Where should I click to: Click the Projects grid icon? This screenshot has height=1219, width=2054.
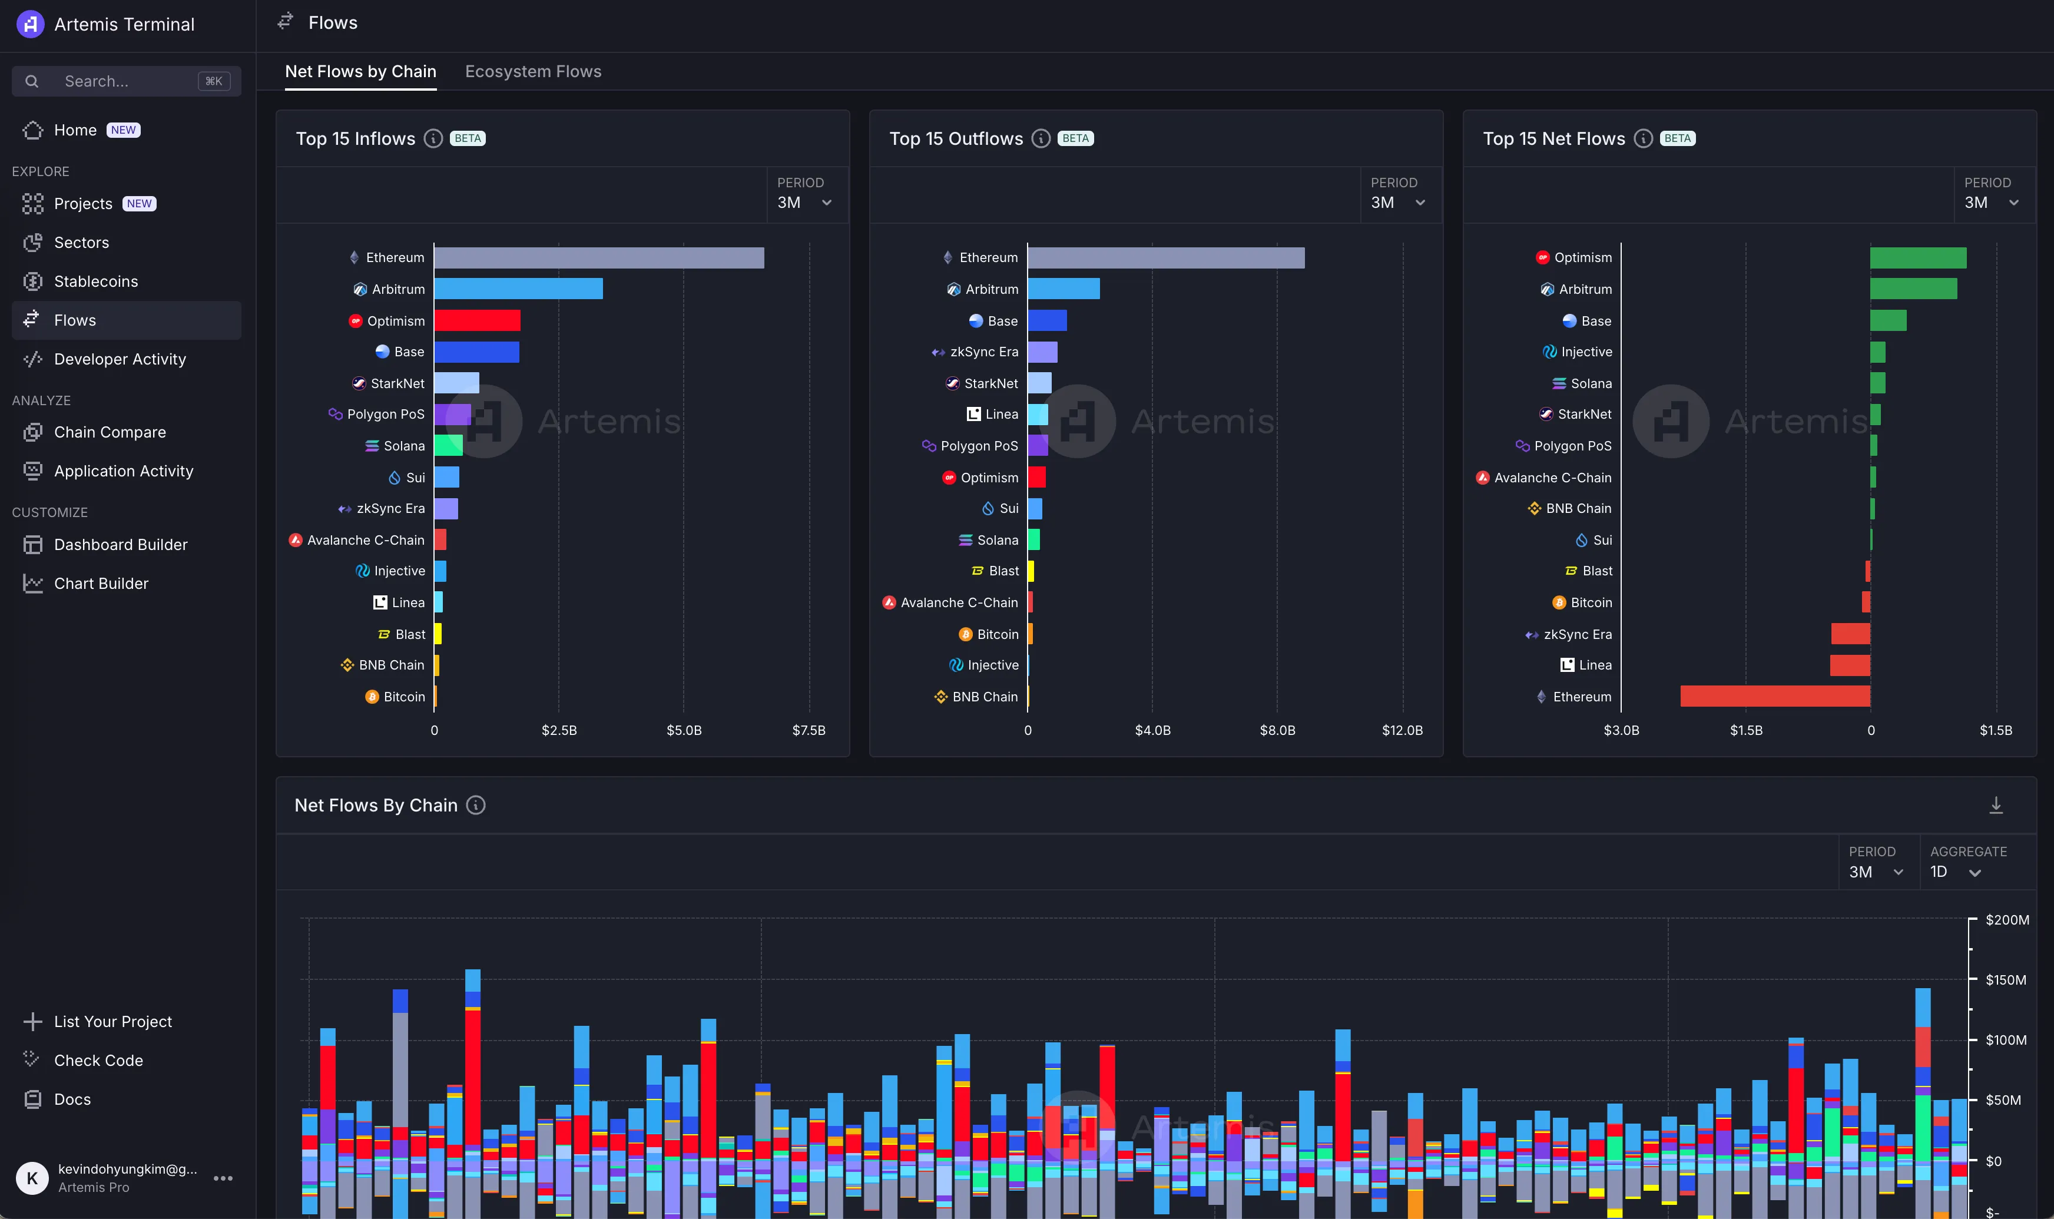33,204
